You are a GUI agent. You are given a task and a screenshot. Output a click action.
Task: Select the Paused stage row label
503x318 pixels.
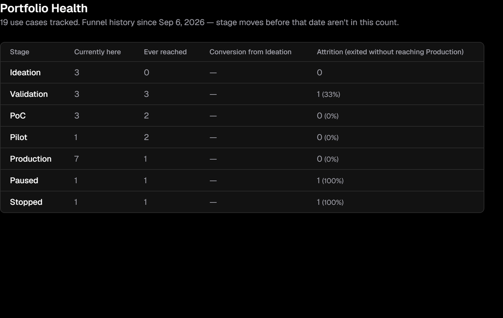pyautogui.click(x=24, y=180)
